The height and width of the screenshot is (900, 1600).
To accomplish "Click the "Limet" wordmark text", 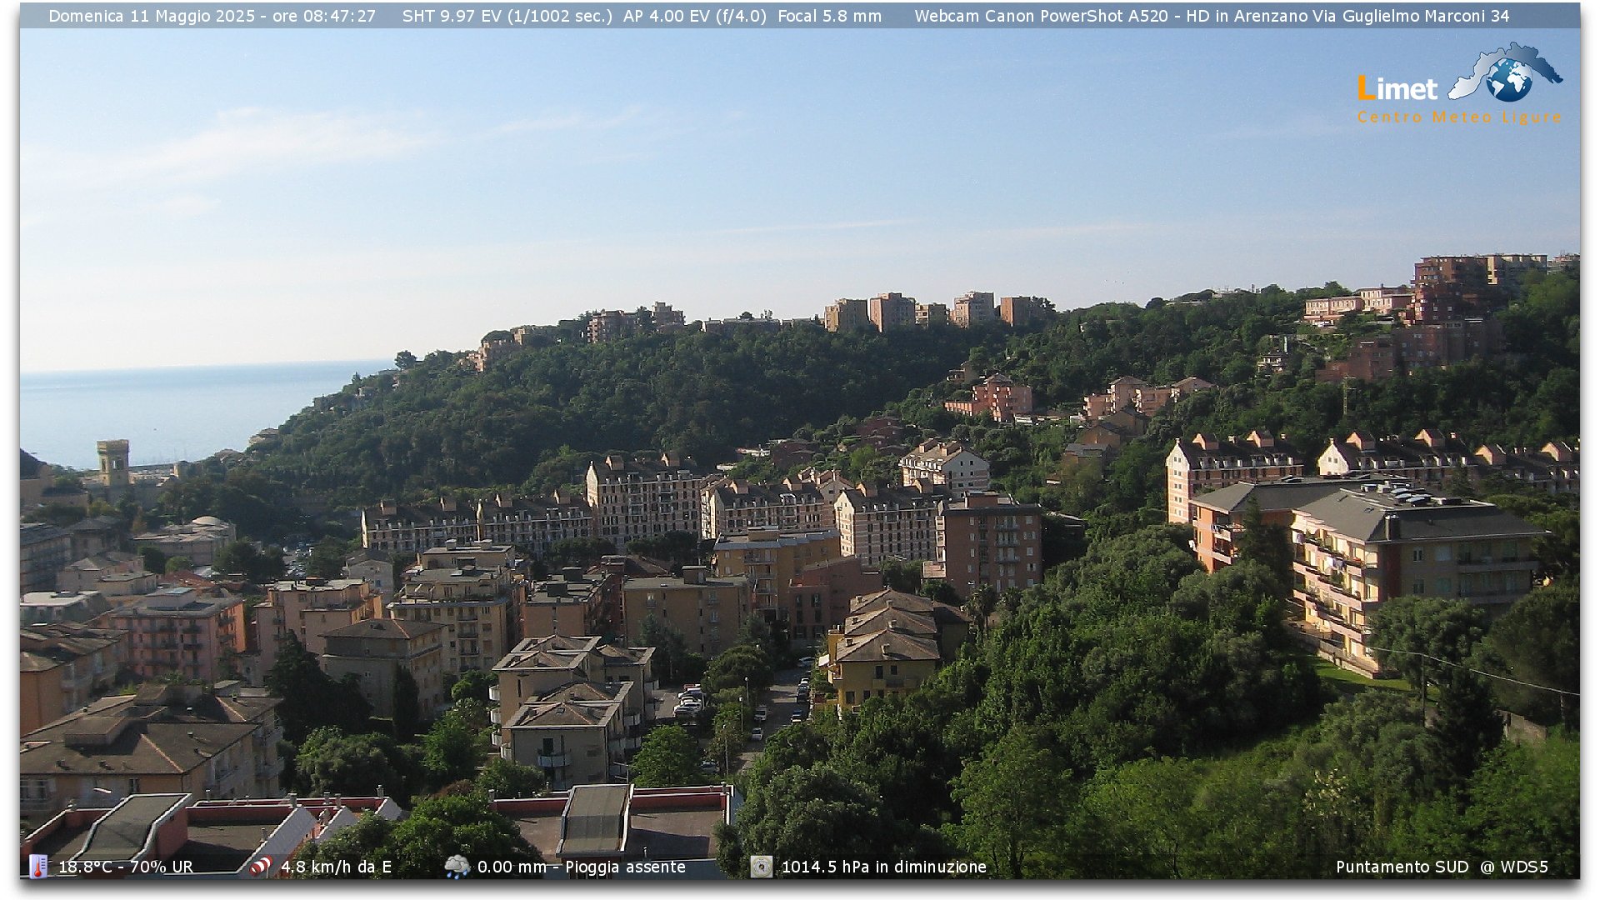I will (x=1397, y=88).
